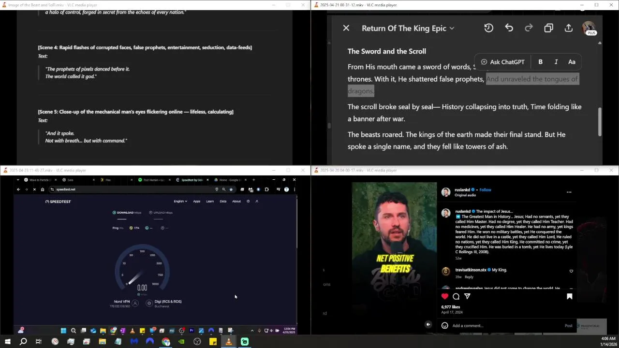Follow the ruslankd account
Image resolution: width=619 pixels, height=348 pixels.
[485, 190]
